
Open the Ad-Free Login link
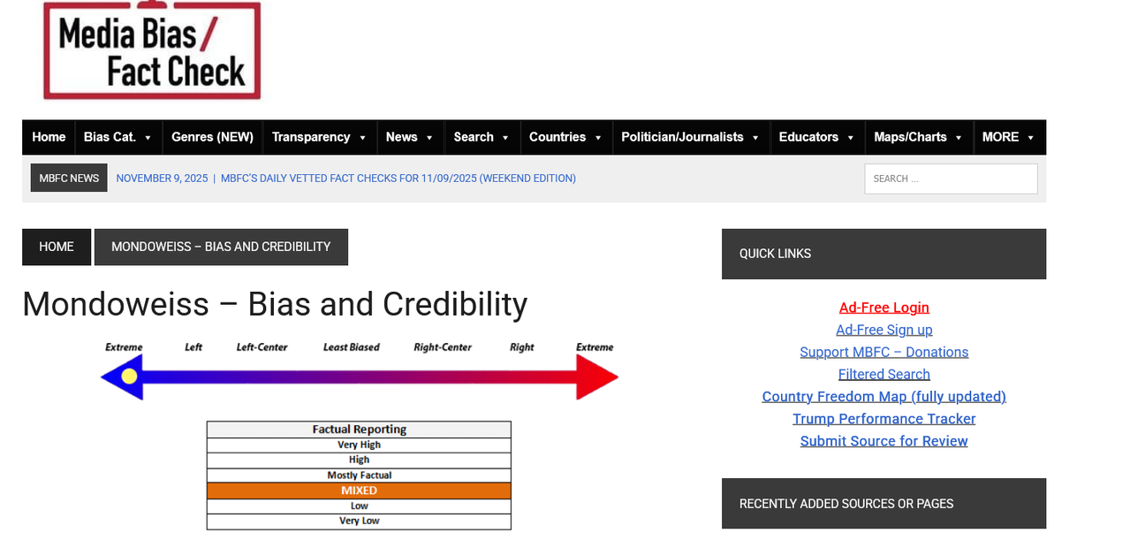(884, 308)
